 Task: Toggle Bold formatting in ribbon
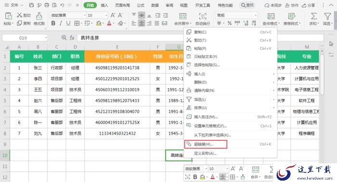point(53,23)
